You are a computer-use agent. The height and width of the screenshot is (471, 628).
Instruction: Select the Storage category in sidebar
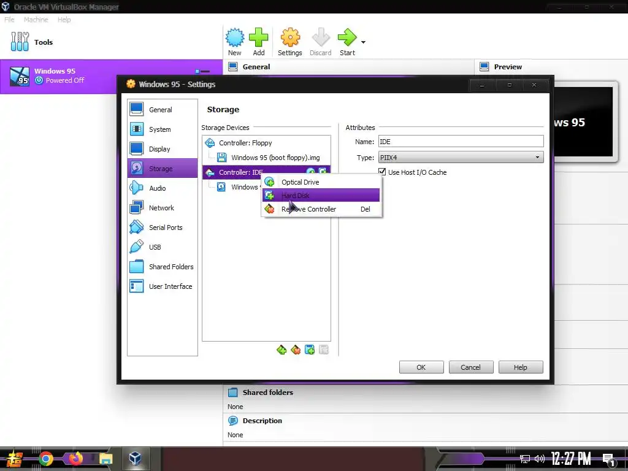pos(162,169)
